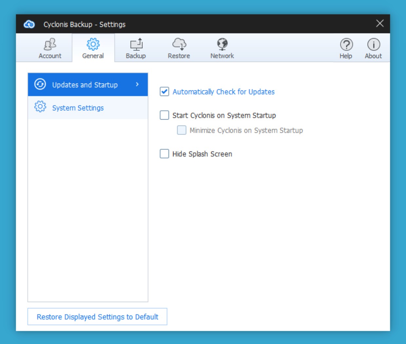Click the Help question mark icon
Viewport: 406px width, 344px height.
tap(346, 45)
